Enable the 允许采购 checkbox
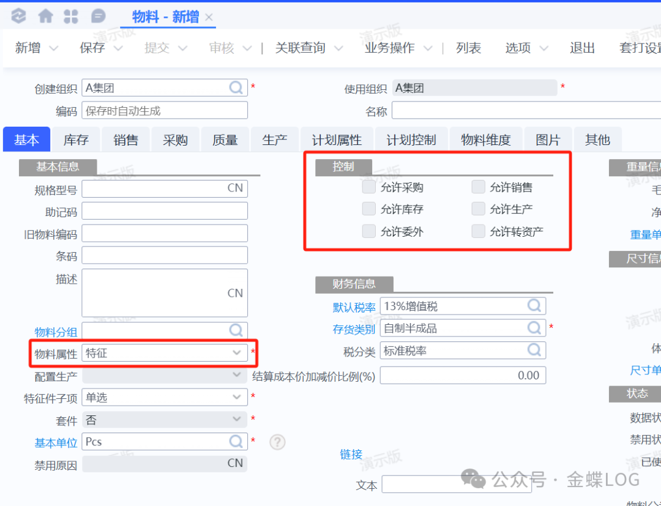Viewport: 661px width, 506px height. tap(368, 187)
